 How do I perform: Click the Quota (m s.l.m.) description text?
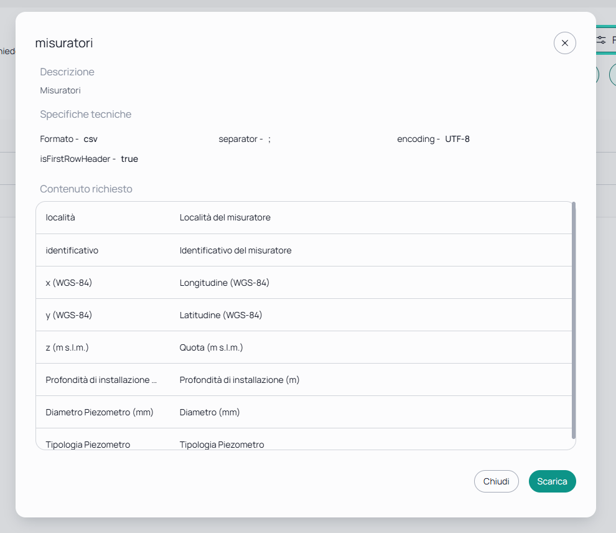pyautogui.click(x=212, y=347)
